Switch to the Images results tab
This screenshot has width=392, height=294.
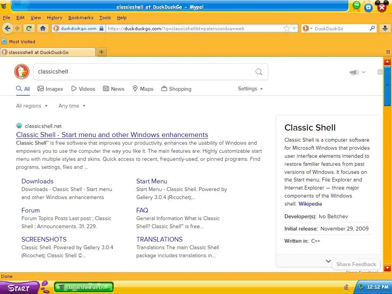(x=50, y=89)
